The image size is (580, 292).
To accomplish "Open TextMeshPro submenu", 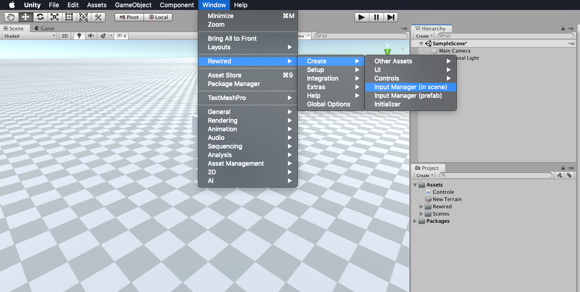I will pyautogui.click(x=248, y=98).
